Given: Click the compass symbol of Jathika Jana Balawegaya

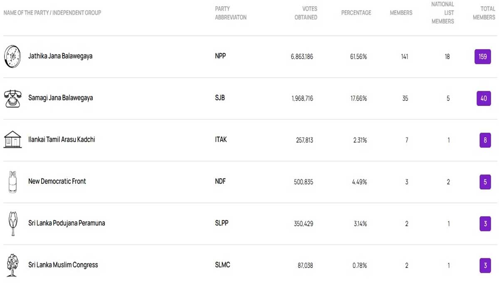Looking at the screenshot, I should pyautogui.click(x=12, y=57).
